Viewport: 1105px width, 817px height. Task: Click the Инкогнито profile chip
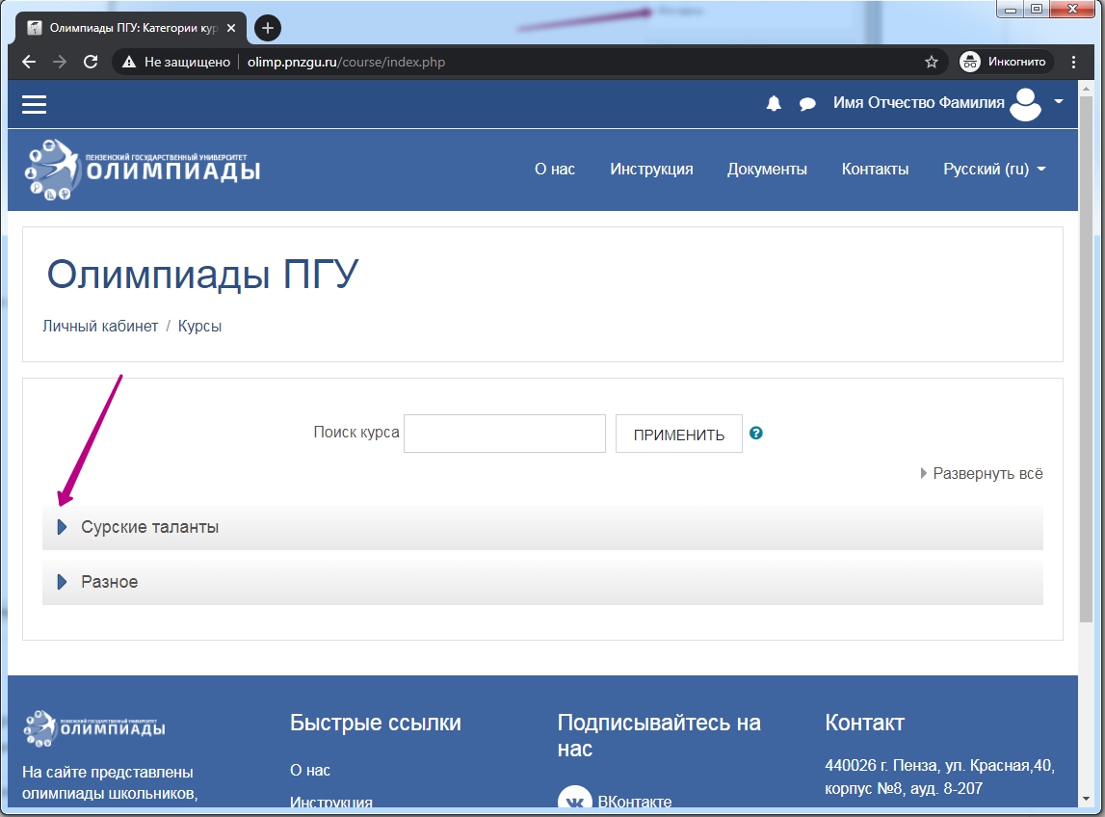click(1005, 62)
